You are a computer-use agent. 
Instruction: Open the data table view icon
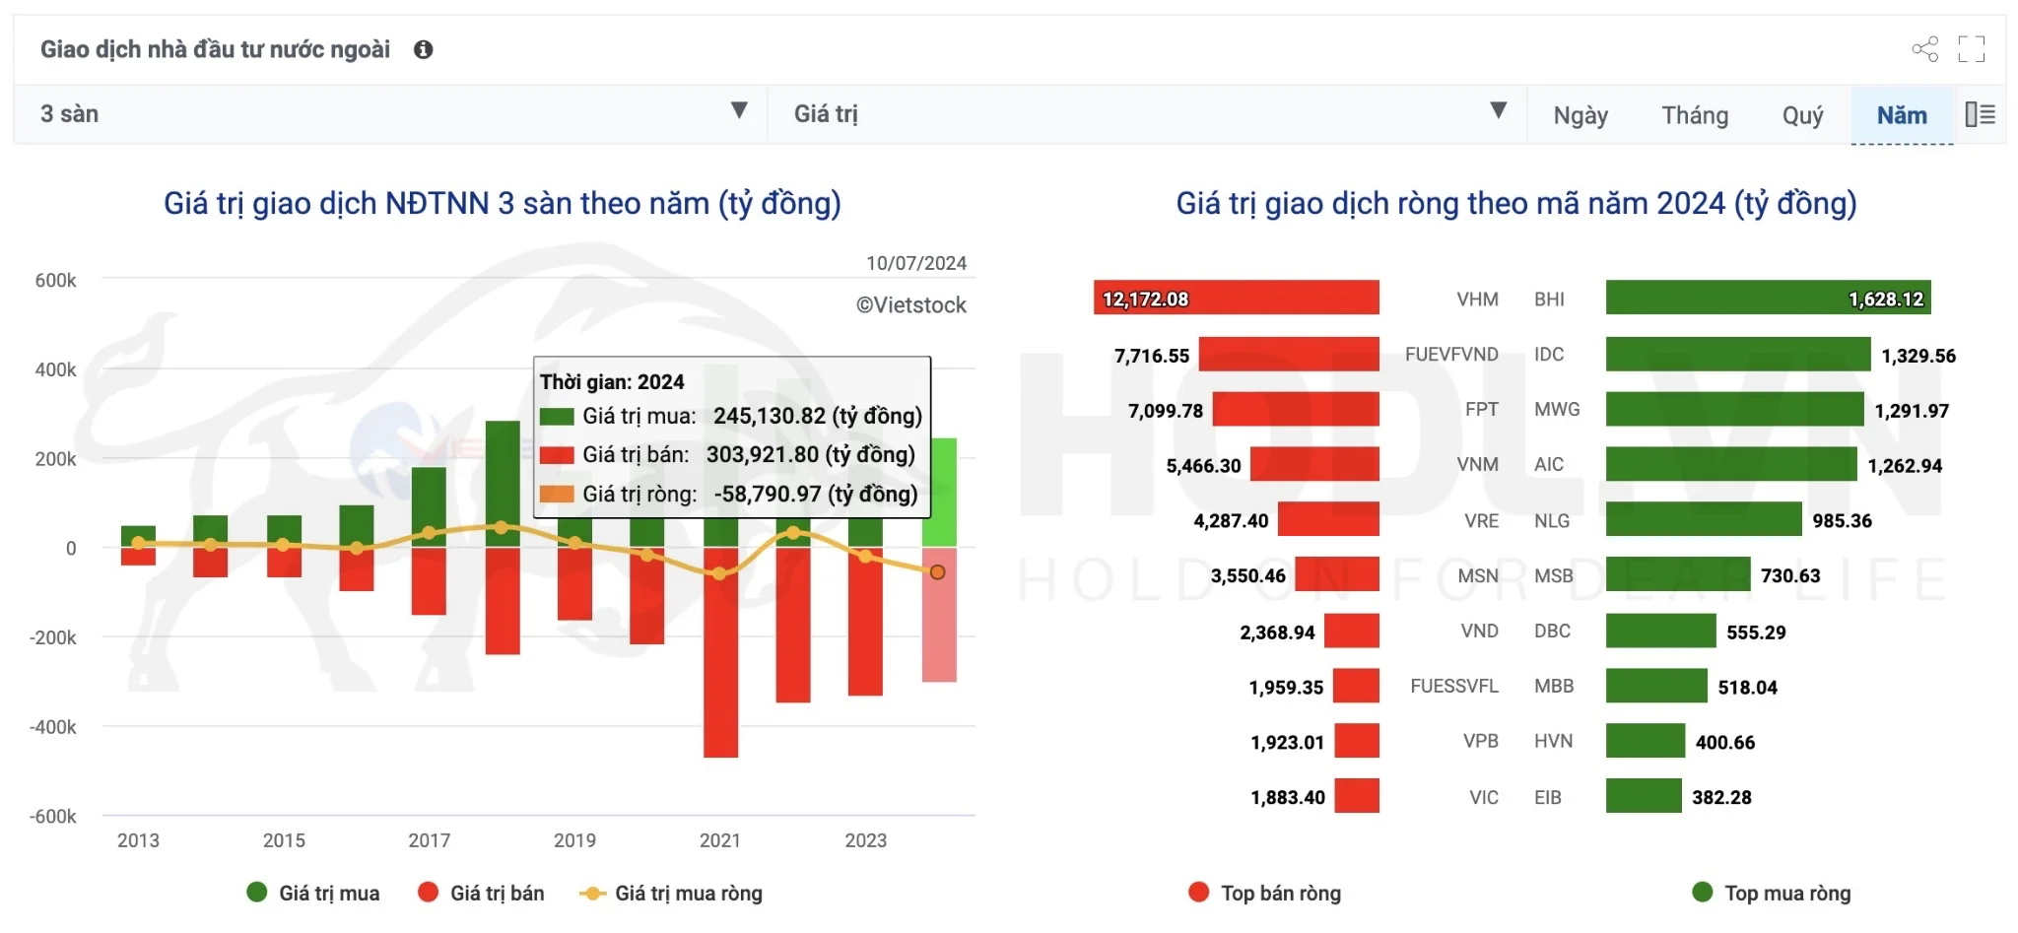[1980, 114]
